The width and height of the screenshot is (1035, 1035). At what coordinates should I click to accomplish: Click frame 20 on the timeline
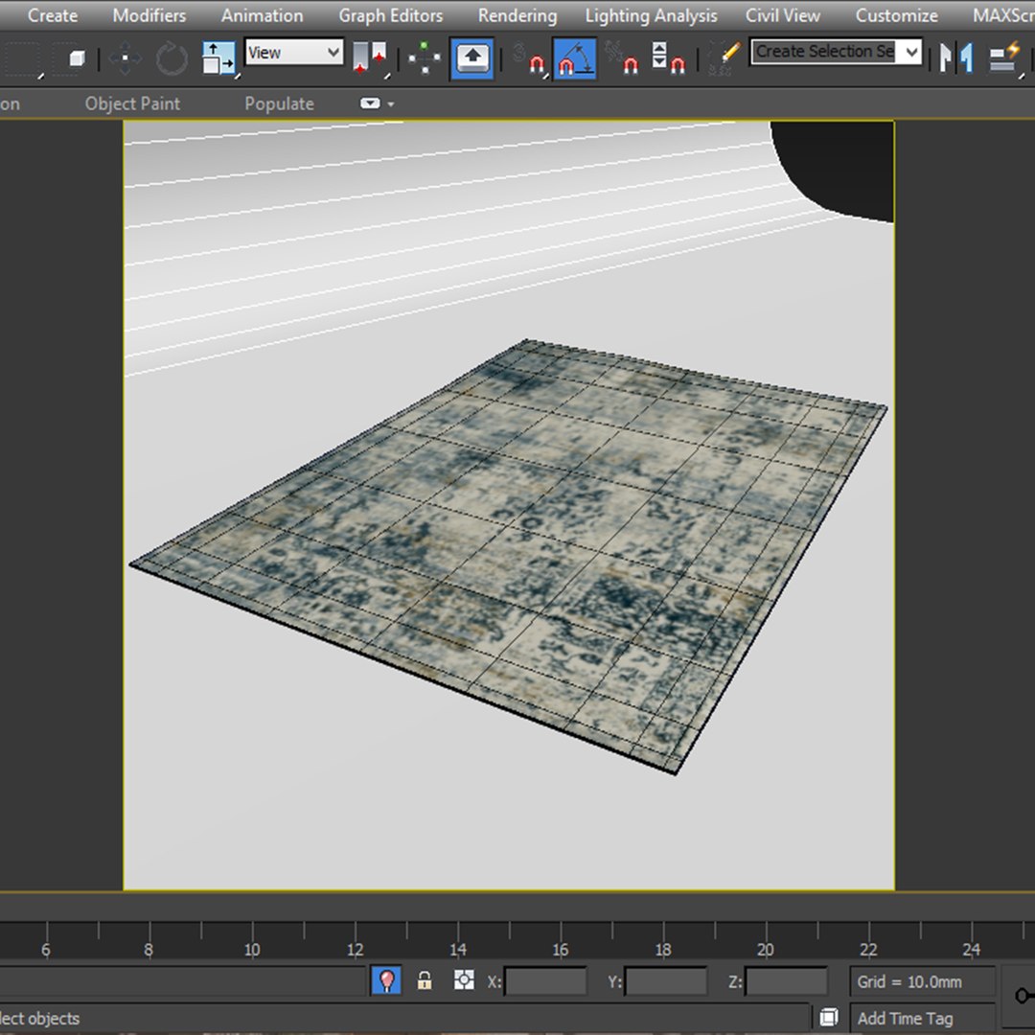tap(765, 949)
